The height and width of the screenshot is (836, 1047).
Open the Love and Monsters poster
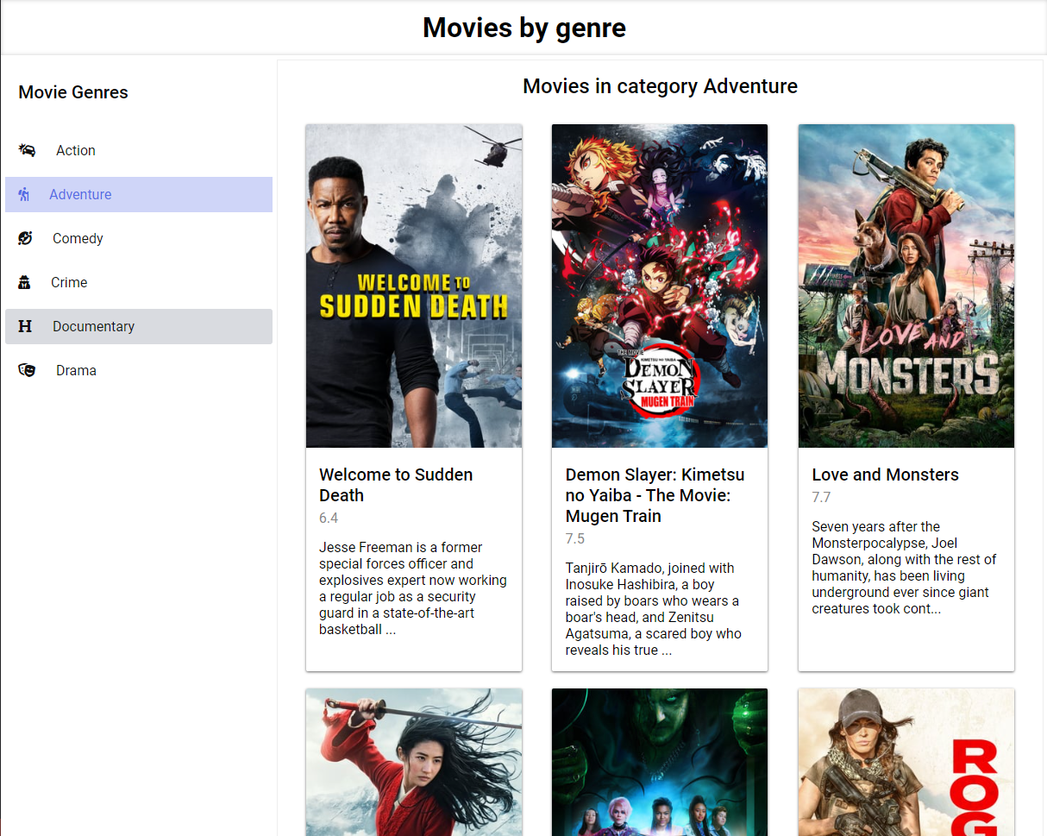pyautogui.click(x=906, y=286)
